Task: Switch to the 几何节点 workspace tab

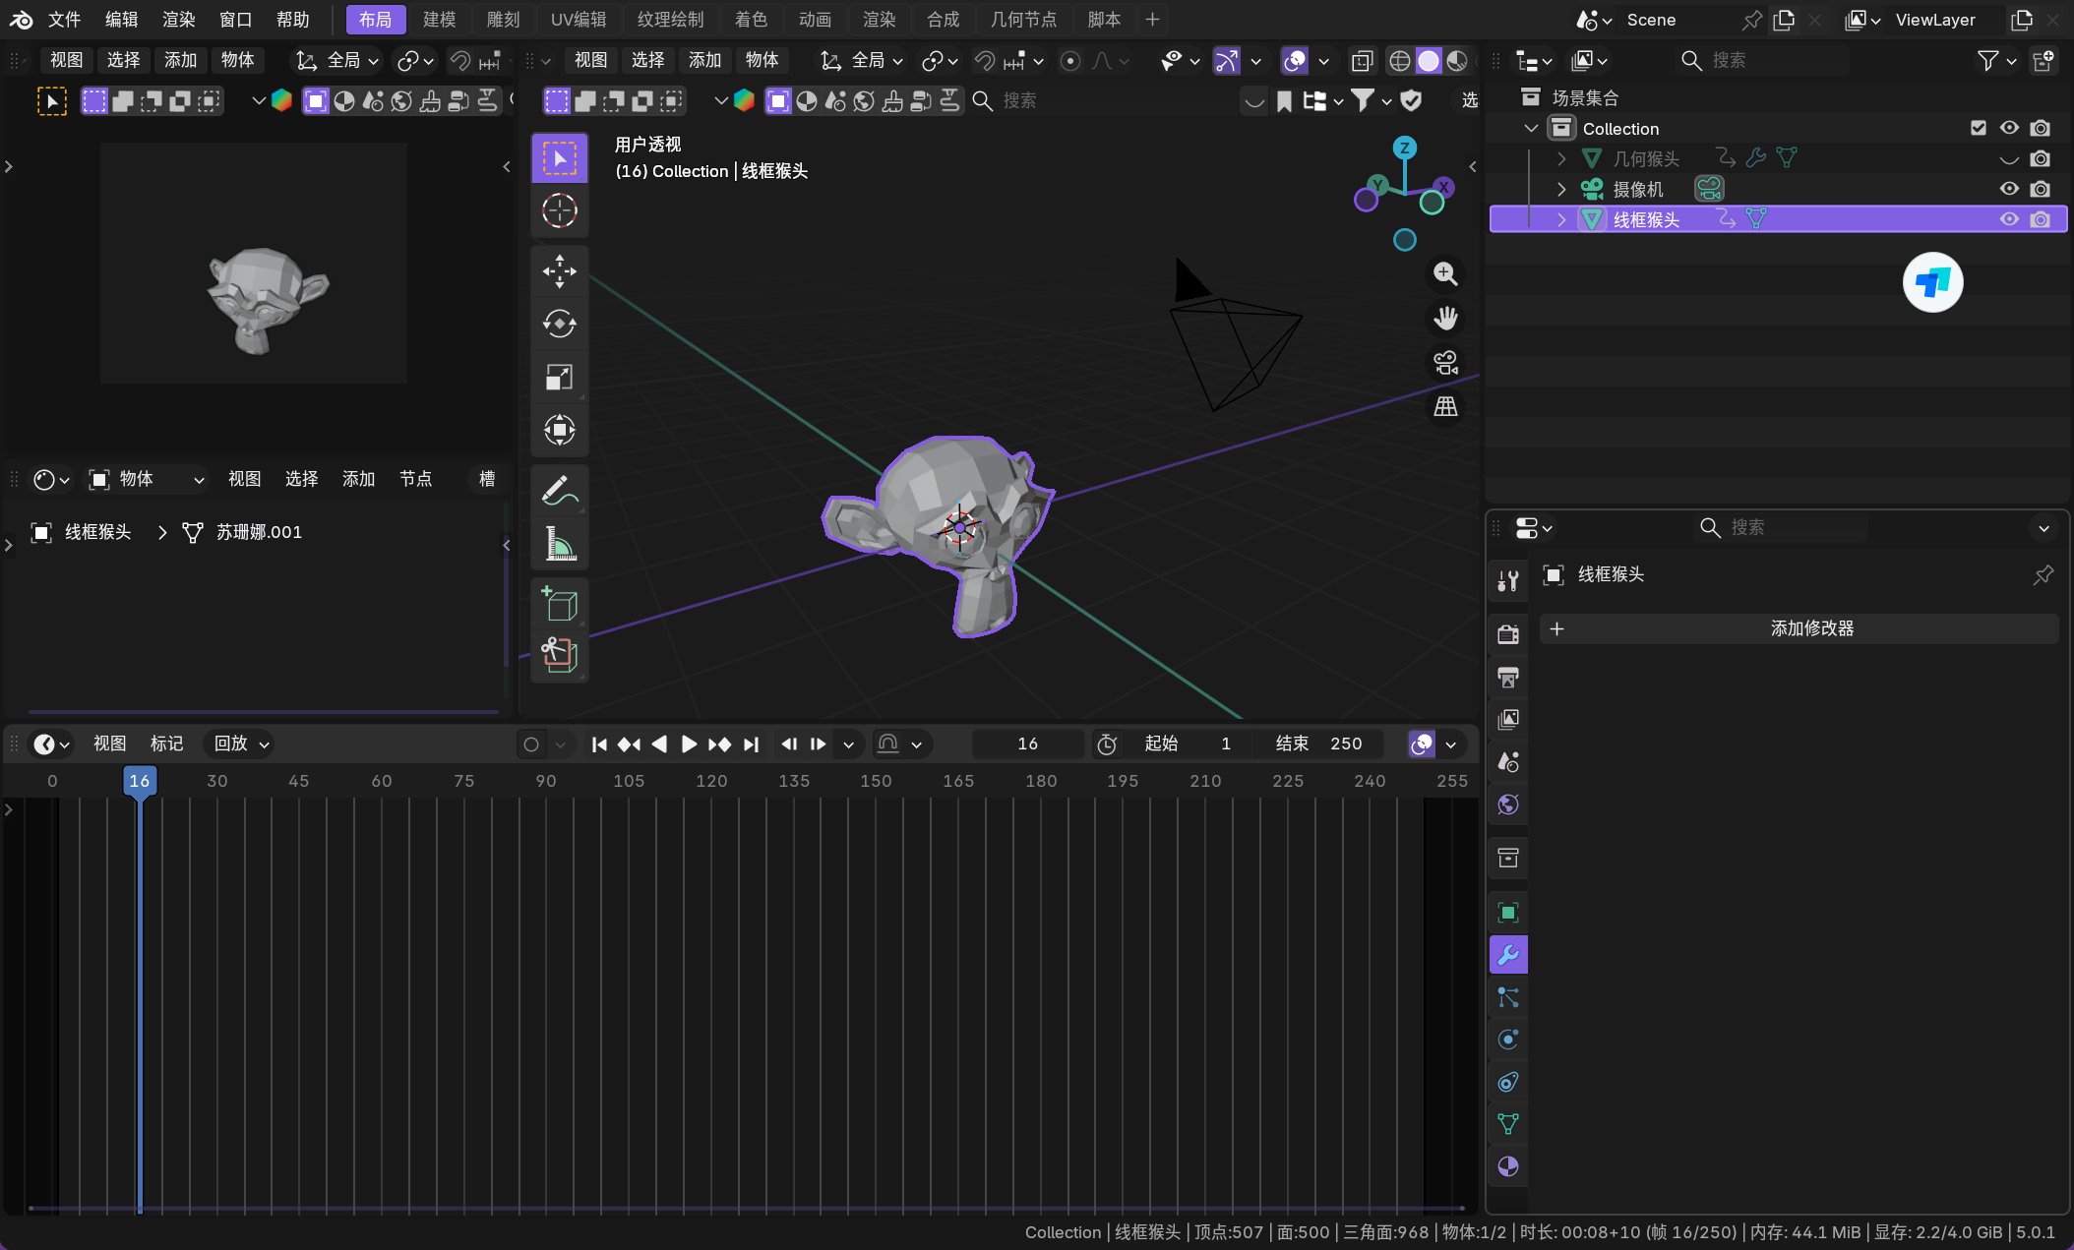Action: 1023,20
